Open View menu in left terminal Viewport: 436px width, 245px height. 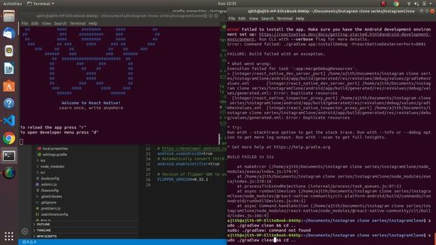46,24
